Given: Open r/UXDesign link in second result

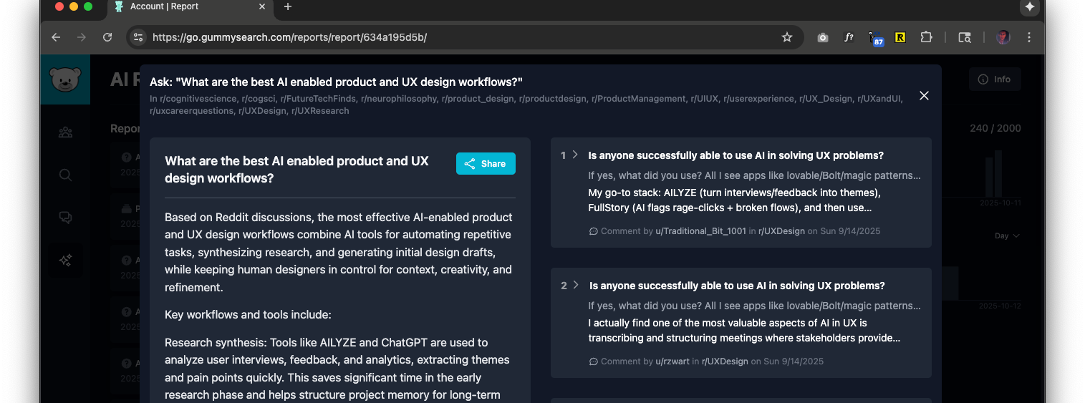Looking at the screenshot, I should (725, 361).
